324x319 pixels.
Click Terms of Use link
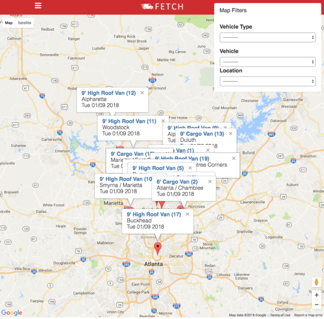[x=280, y=315]
